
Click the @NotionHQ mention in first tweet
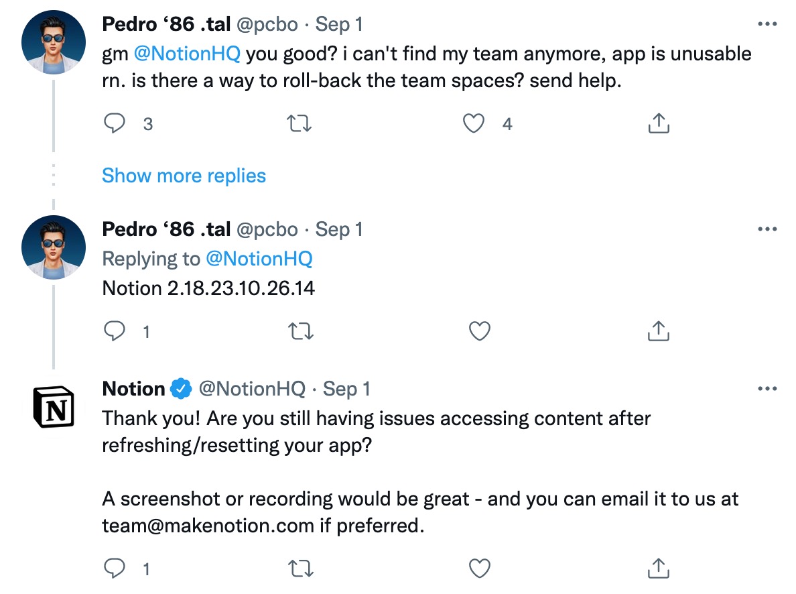(187, 54)
